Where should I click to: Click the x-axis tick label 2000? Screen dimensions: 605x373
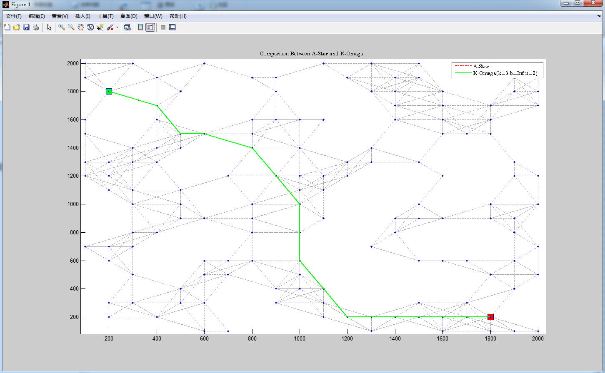coord(538,338)
